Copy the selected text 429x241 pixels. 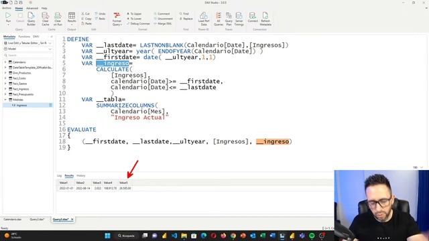(x=86, y=19)
